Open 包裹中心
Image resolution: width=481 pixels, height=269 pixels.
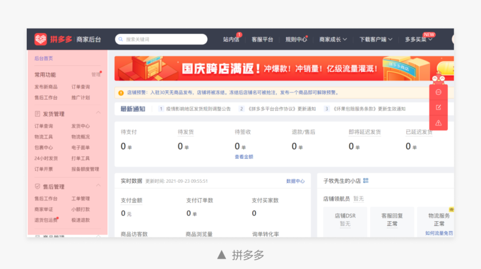[x=44, y=148]
